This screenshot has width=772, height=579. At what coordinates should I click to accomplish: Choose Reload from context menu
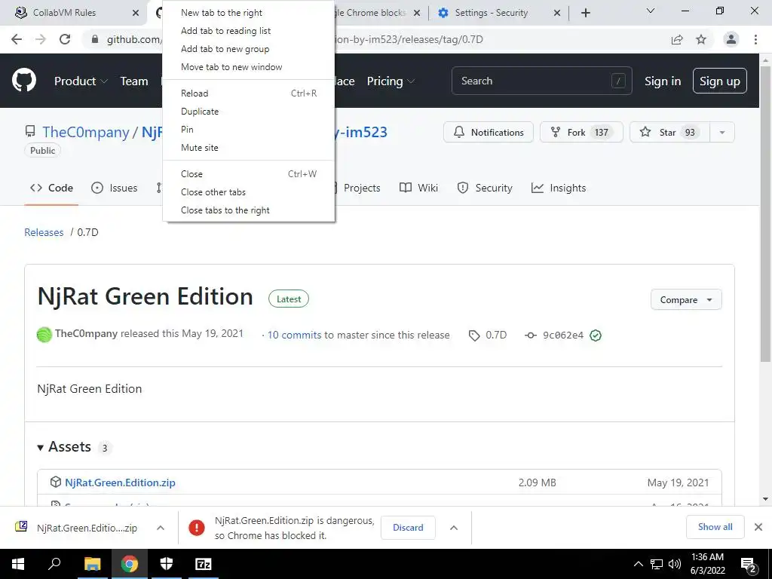pyautogui.click(x=249, y=93)
